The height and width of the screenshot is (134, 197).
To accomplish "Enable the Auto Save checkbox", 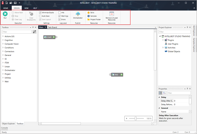I will tap(40, 16).
